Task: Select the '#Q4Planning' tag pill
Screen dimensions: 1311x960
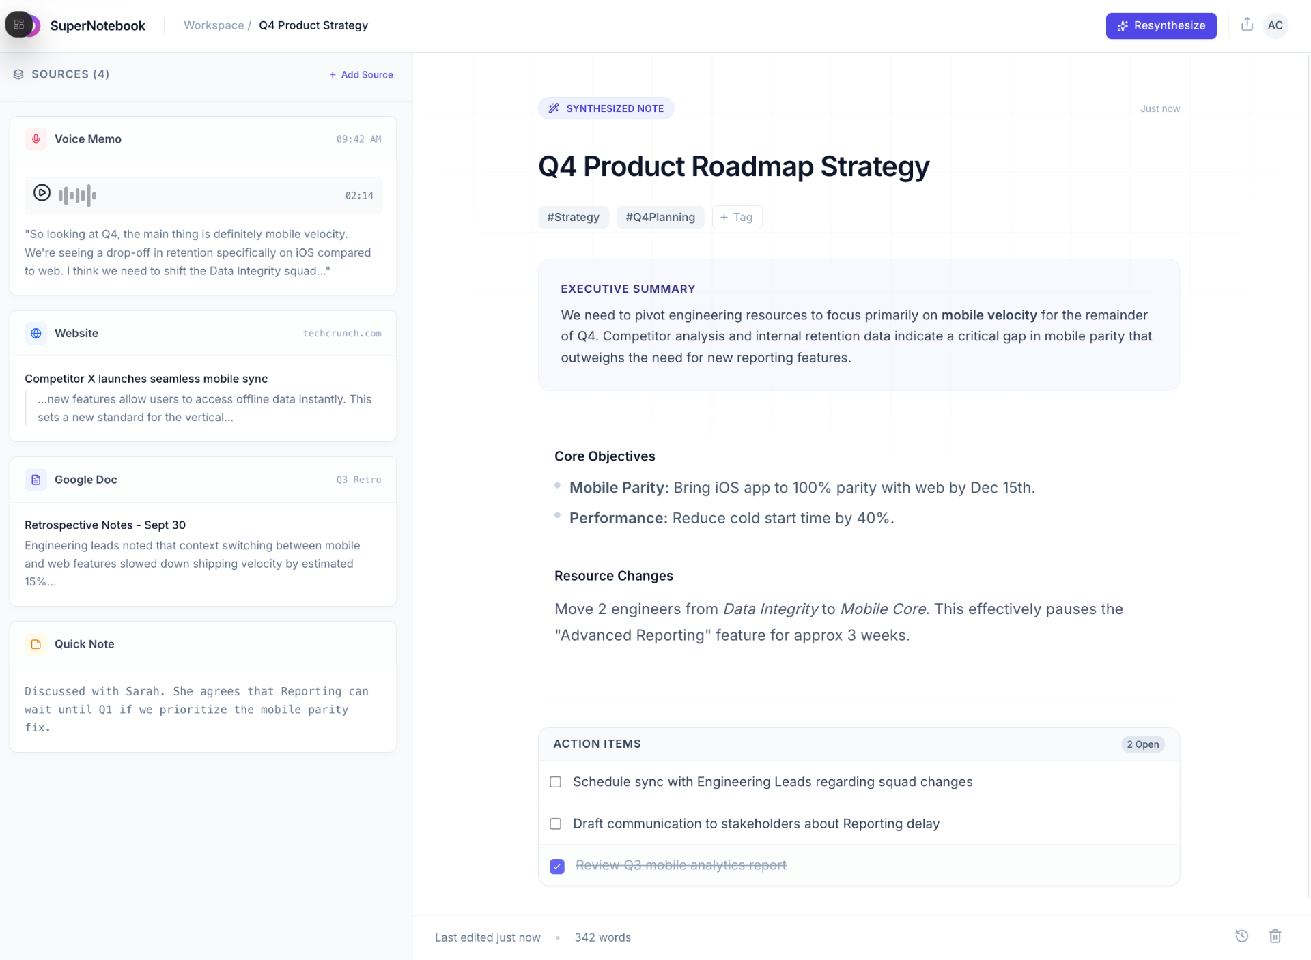Action: [x=660, y=217]
